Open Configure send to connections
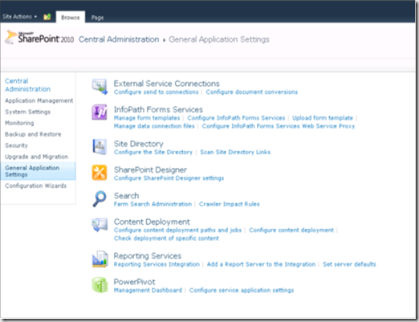This screenshot has height=322, width=419. [157, 92]
